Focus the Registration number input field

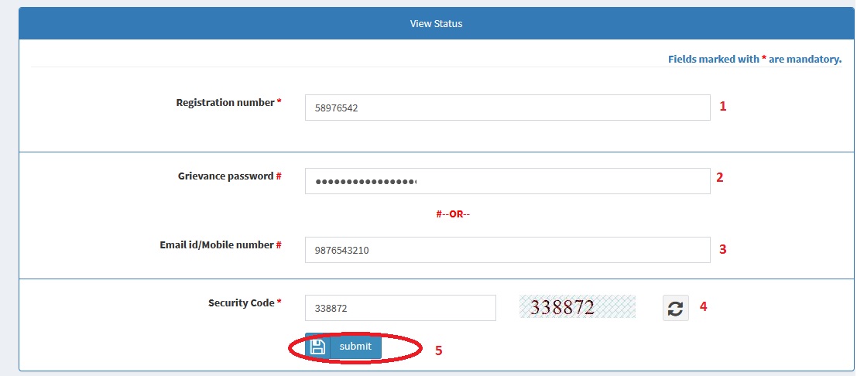click(507, 108)
